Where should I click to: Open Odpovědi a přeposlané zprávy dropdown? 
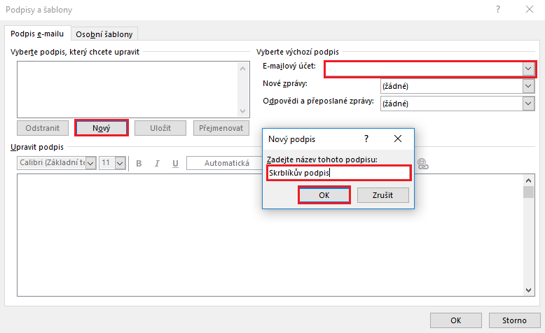[528, 103]
